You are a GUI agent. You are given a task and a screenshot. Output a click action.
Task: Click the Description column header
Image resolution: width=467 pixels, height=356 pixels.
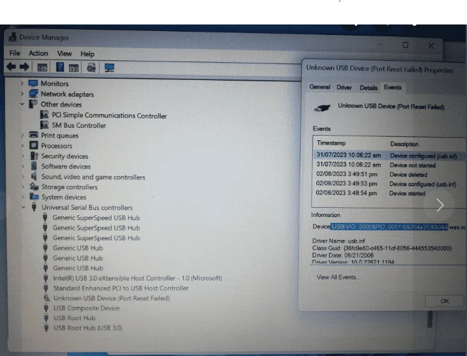coord(404,144)
